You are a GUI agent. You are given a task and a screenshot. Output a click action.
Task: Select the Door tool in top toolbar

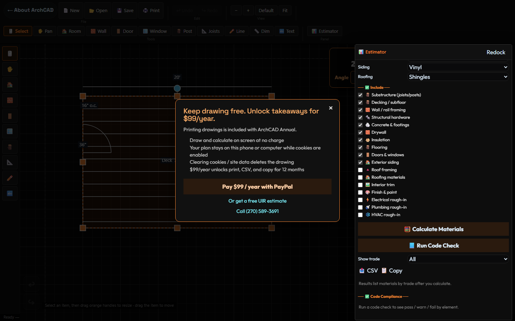click(124, 31)
